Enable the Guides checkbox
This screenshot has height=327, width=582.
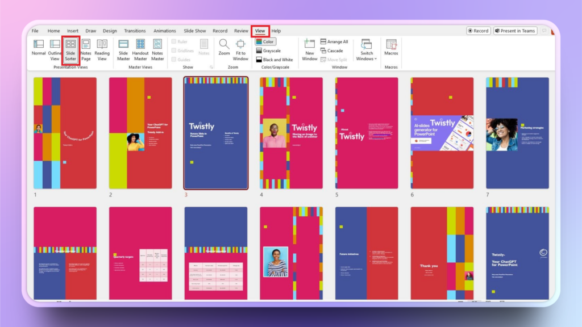(x=181, y=59)
